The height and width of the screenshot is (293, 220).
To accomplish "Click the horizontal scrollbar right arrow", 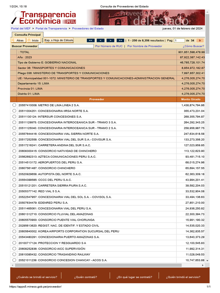I will 203,265.
